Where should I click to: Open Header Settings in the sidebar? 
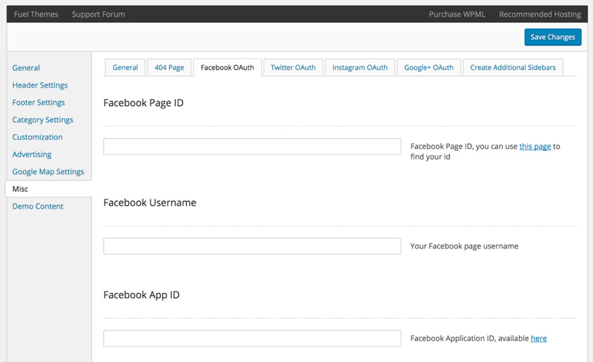tap(40, 85)
